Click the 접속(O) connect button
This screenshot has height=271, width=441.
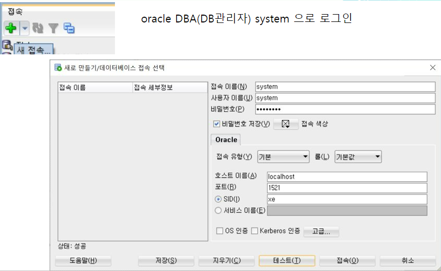(347, 261)
